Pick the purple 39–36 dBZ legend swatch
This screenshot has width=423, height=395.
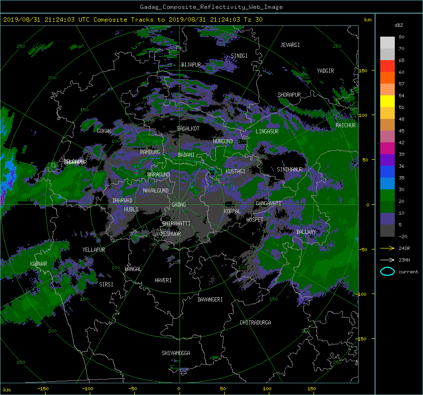[387, 160]
